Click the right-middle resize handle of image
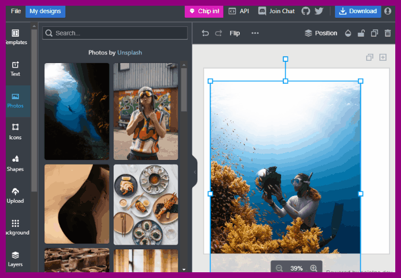The width and height of the screenshot is (401, 278). [361, 194]
